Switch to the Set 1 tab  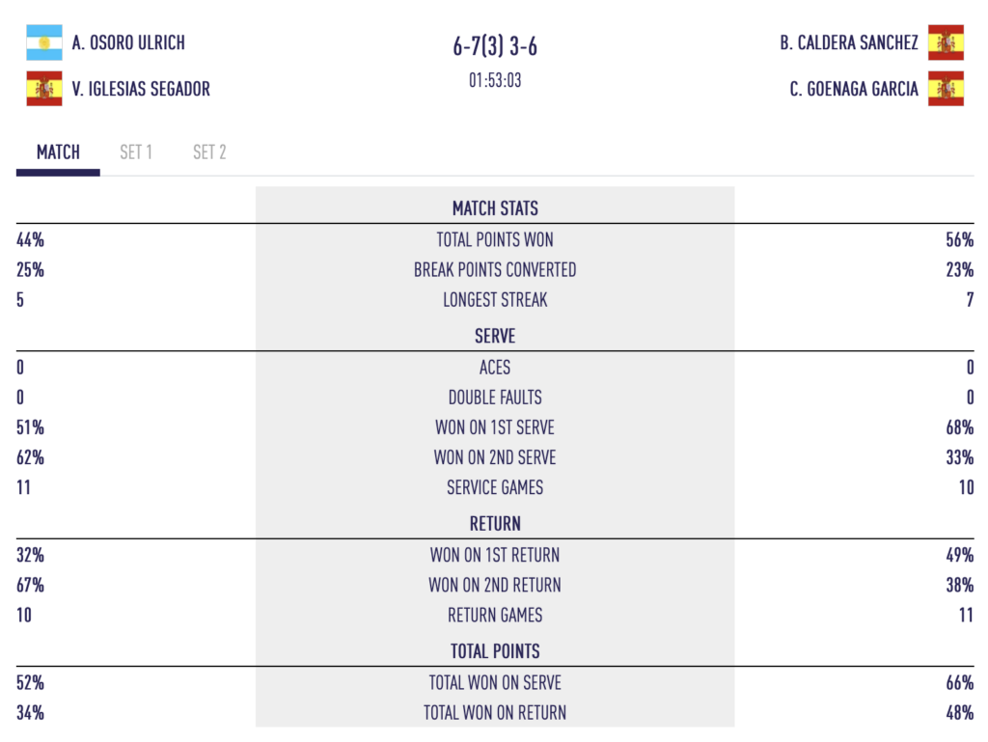136,152
